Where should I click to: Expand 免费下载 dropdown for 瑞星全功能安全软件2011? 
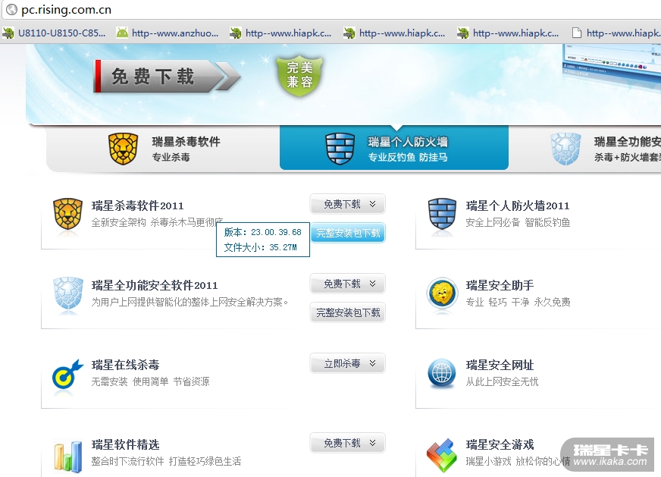(x=348, y=284)
